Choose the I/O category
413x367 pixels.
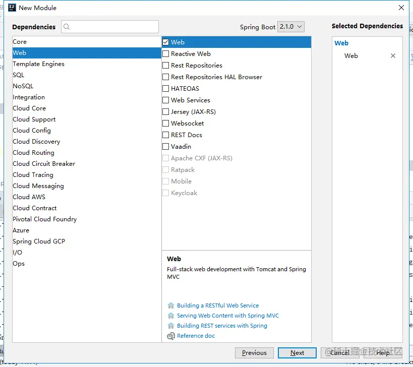tap(87, 253)
